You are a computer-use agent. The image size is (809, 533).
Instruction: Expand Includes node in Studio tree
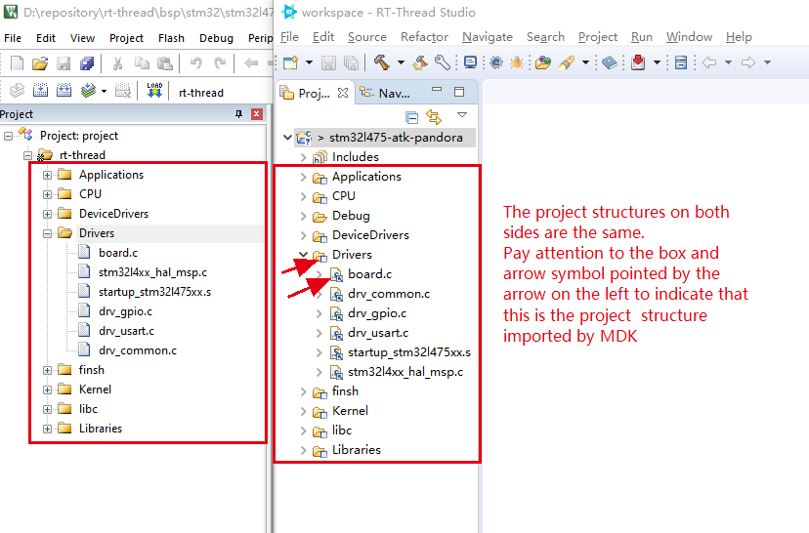coord(303,157)
